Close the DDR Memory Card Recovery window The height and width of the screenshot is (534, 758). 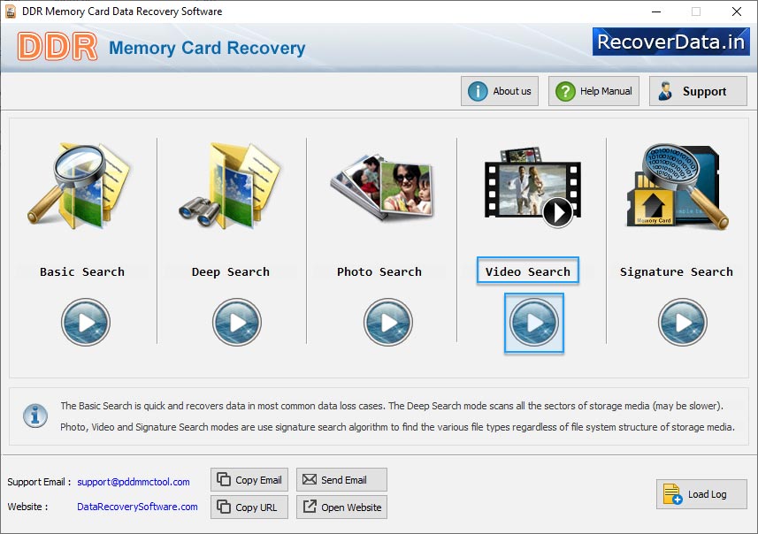pyautogui.click(x=736, y=11)
